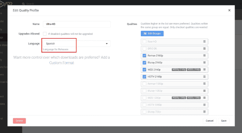The height and width of the screenshot is (133, 242).
Task: Close the Edit Quality Profile dialog
Action: (229, 10)
